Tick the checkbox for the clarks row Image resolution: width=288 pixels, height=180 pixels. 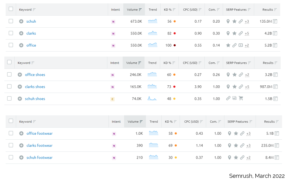(x=11, y=33)
